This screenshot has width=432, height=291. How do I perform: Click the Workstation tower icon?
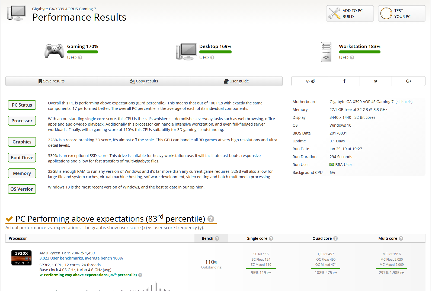pos(326,52)
